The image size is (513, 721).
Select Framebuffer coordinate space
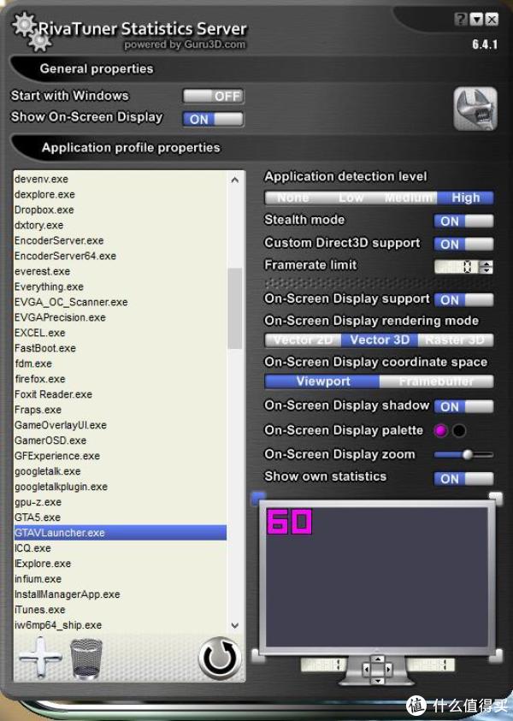pyautogui.click(x=437, y=381)
